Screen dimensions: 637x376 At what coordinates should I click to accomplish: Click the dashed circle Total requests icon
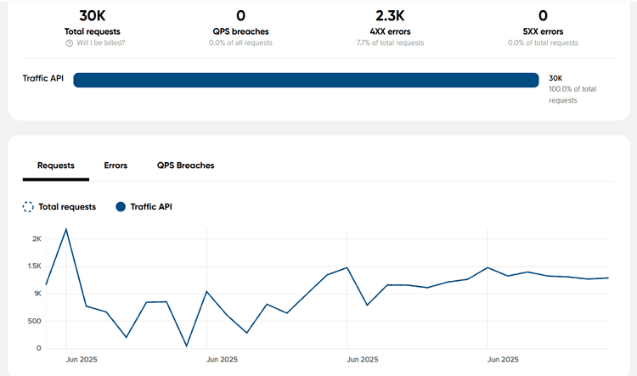[x=28, y=206]
